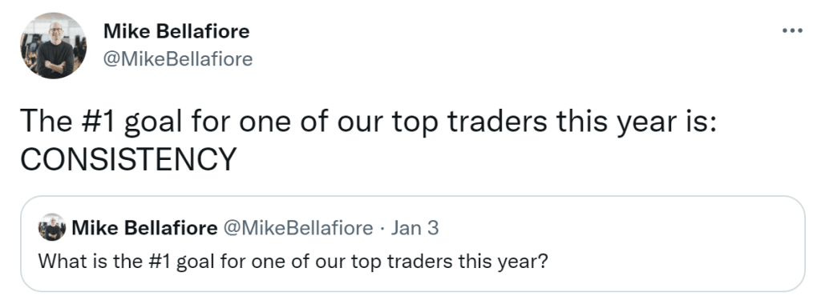The width and height of the screenshot is (821, 304).
Task: Open the three-dot more options menu
Action: pyautogui.click(x=791, y=30)
